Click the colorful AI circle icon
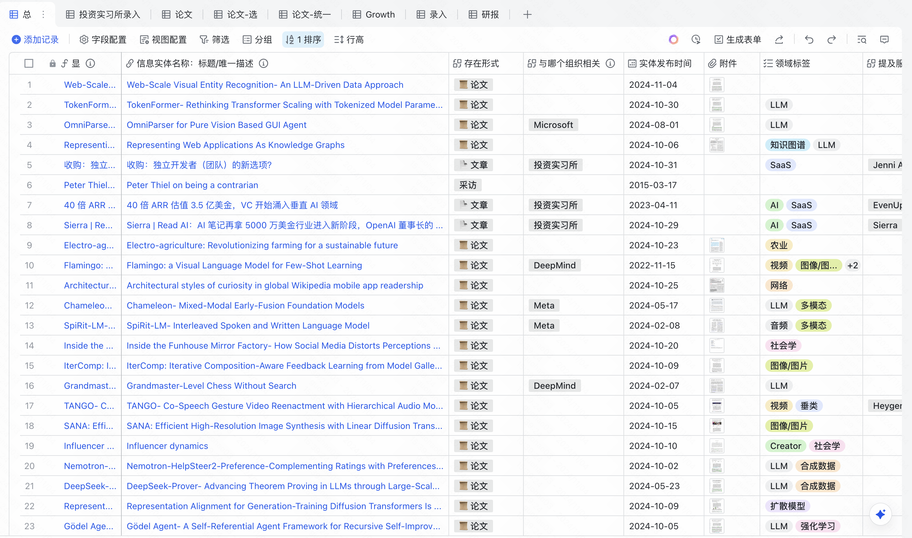 click(673, 40)
